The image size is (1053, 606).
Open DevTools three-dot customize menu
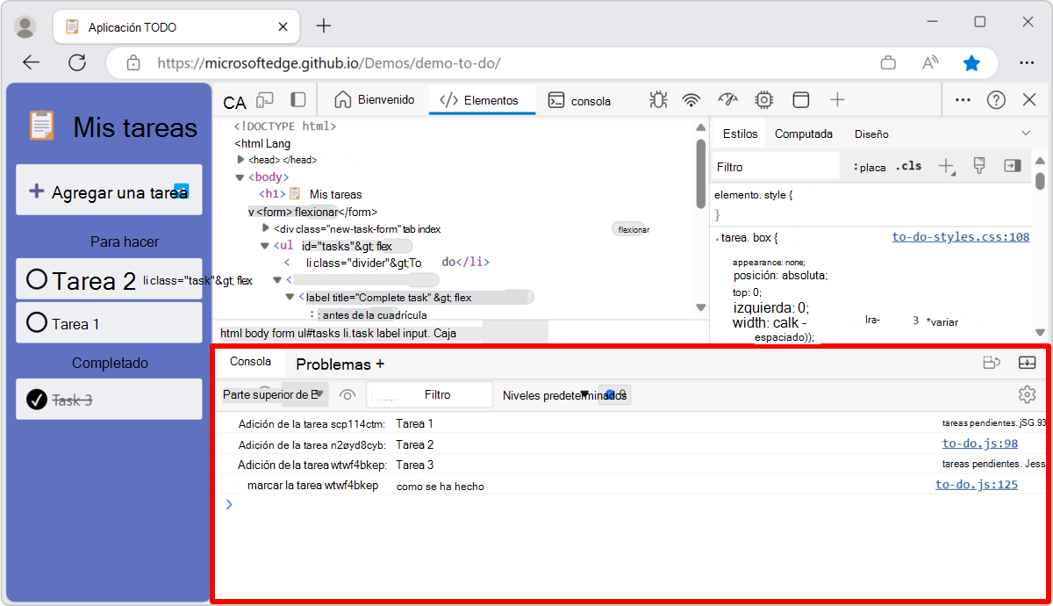(963, 100)
